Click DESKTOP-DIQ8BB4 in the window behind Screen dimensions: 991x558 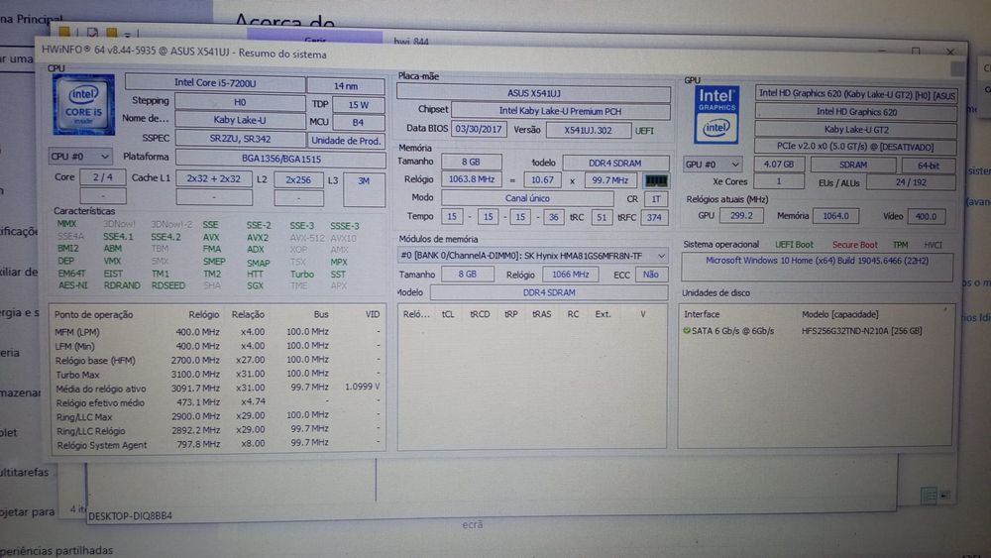[130, 515]
